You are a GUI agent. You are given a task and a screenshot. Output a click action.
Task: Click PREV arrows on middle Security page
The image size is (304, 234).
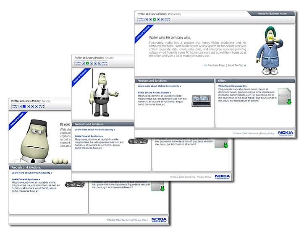[78, 63]
